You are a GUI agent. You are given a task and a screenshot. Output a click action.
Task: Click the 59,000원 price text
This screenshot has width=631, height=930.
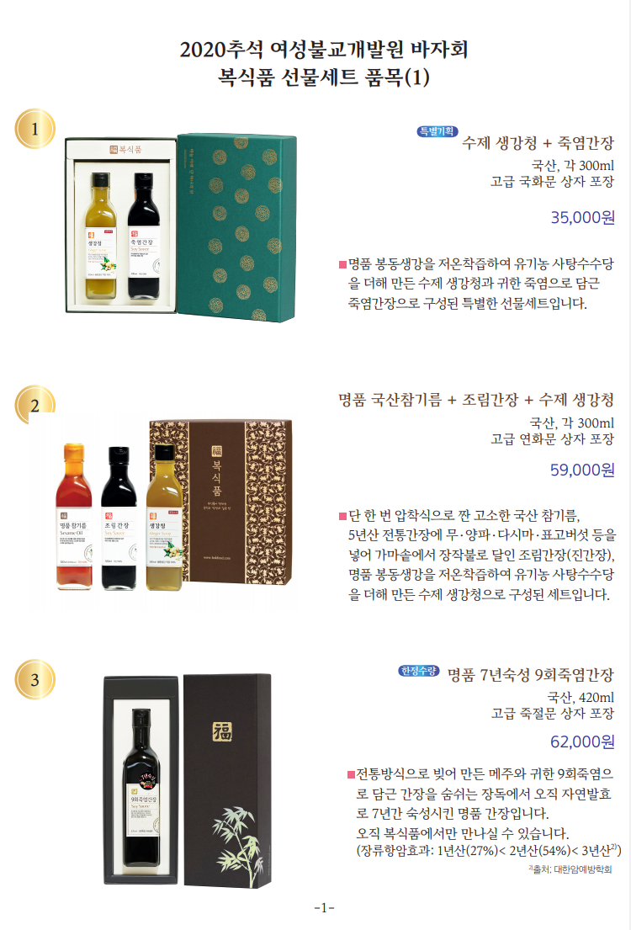[582, 470]
